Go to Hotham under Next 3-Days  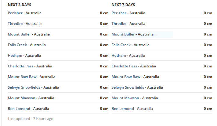15,56
